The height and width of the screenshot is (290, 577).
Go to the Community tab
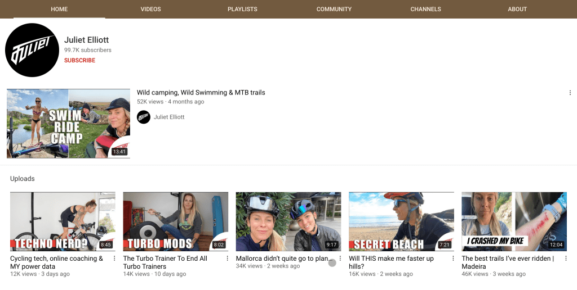334,9
